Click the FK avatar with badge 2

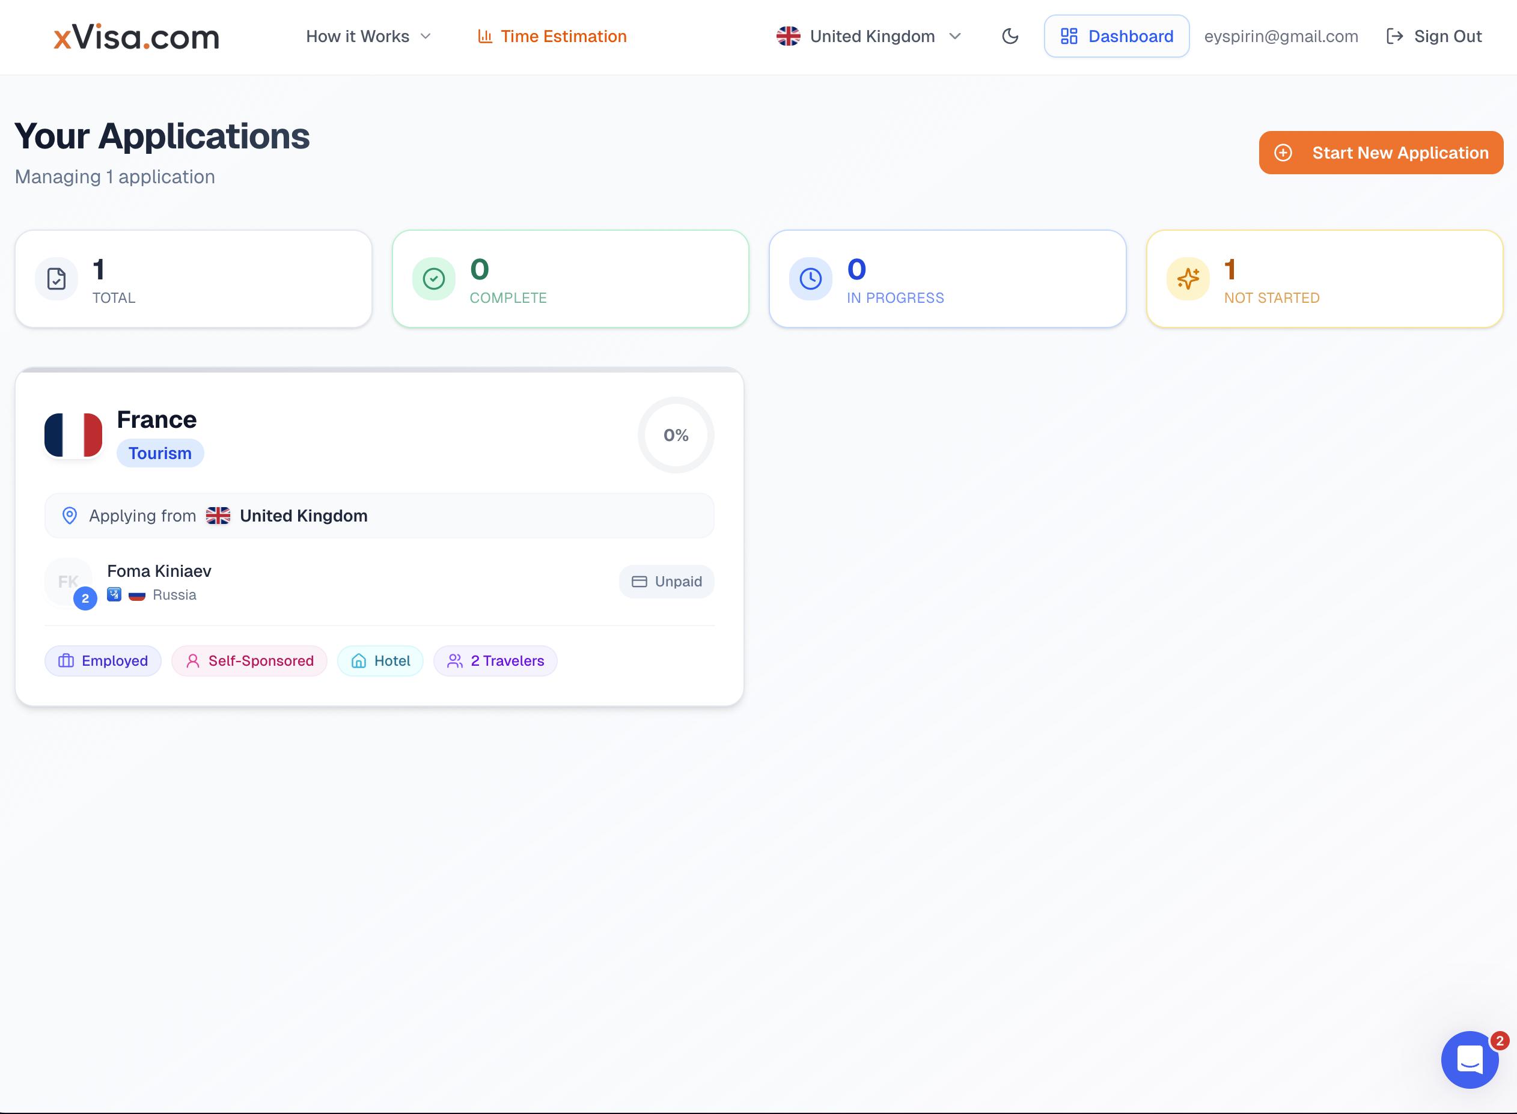(69, 582)
